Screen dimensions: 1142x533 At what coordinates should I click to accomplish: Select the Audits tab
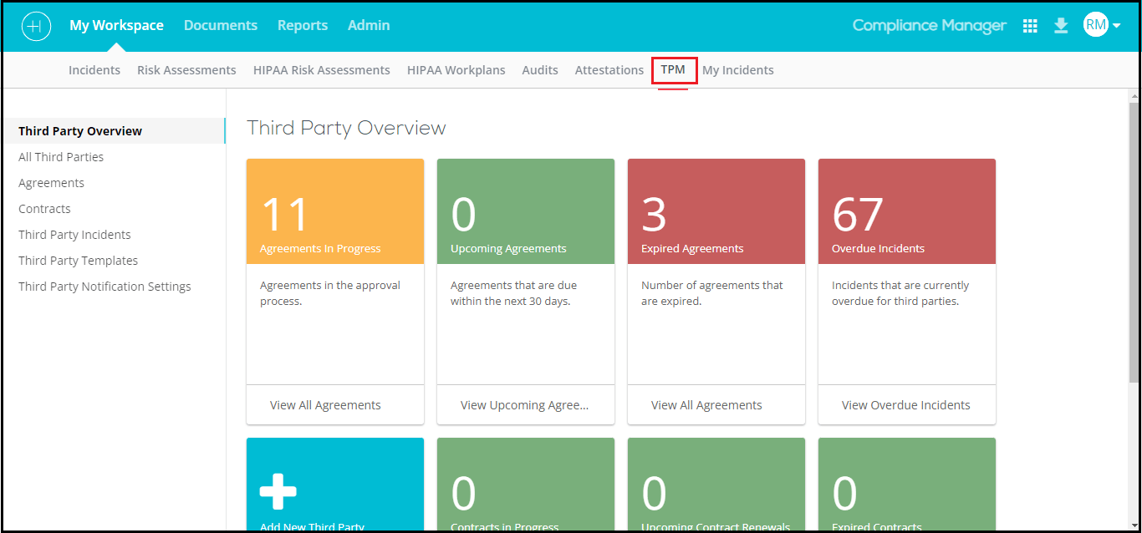click(539, 69)
